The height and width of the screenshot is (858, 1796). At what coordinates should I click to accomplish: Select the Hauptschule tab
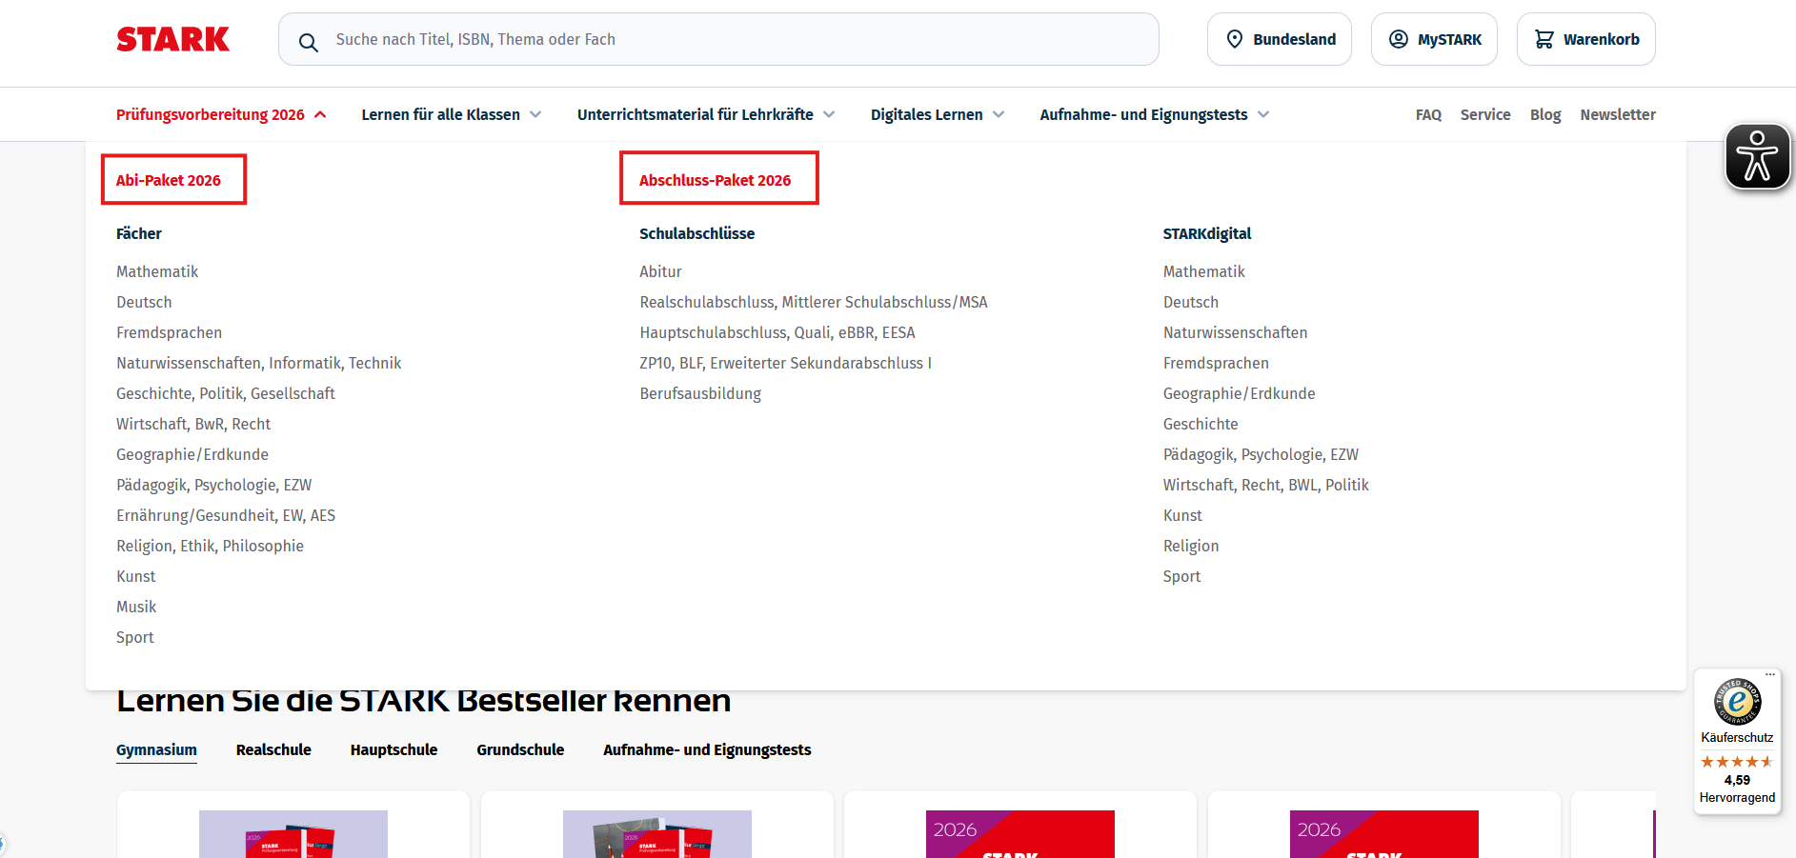[x=393, y=749]
